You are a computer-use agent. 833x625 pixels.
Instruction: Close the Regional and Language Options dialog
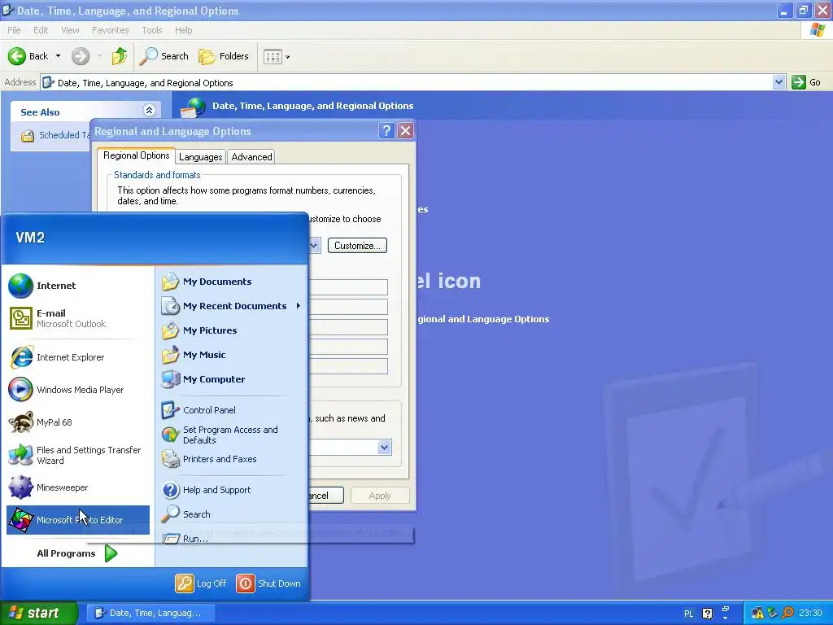click(405, 131)
